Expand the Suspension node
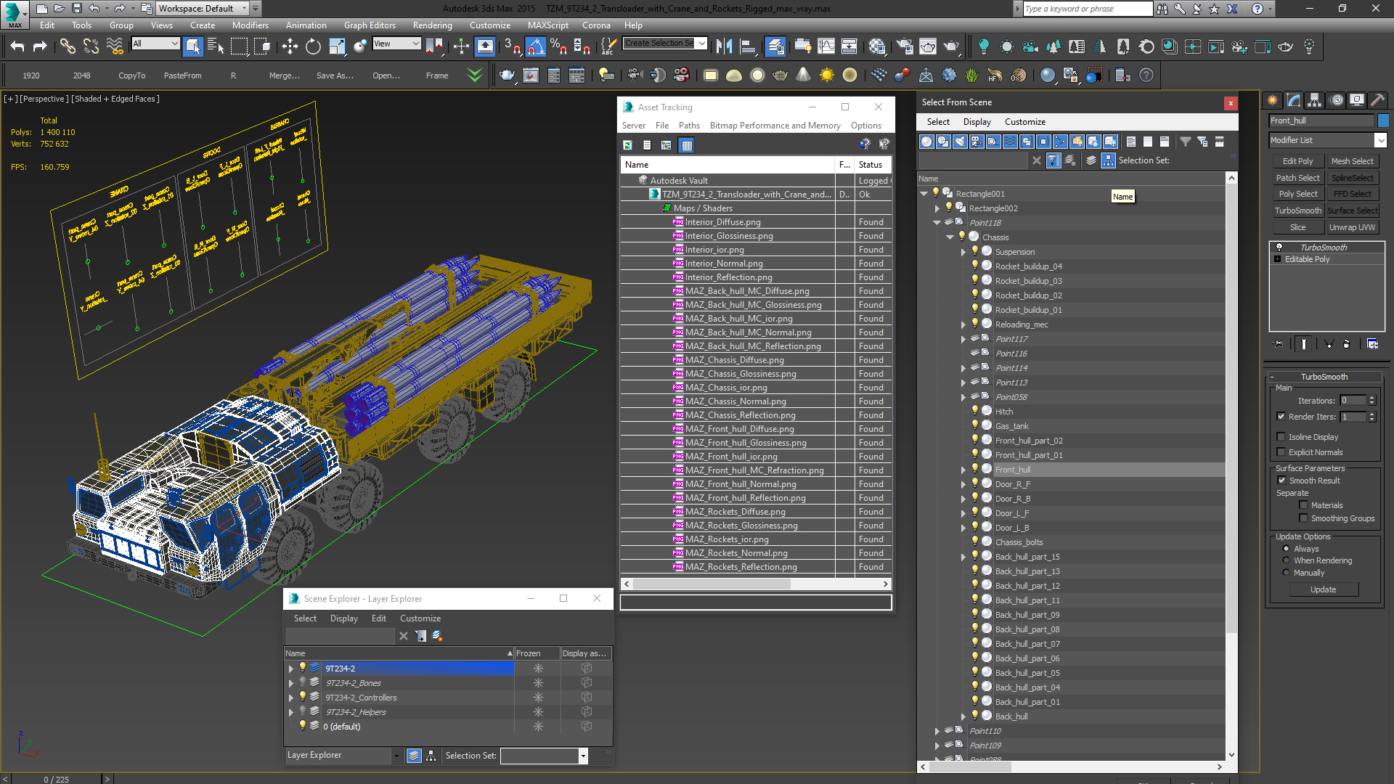Image resolution: width=1394 pixels, height=784 pixels. 963,252
